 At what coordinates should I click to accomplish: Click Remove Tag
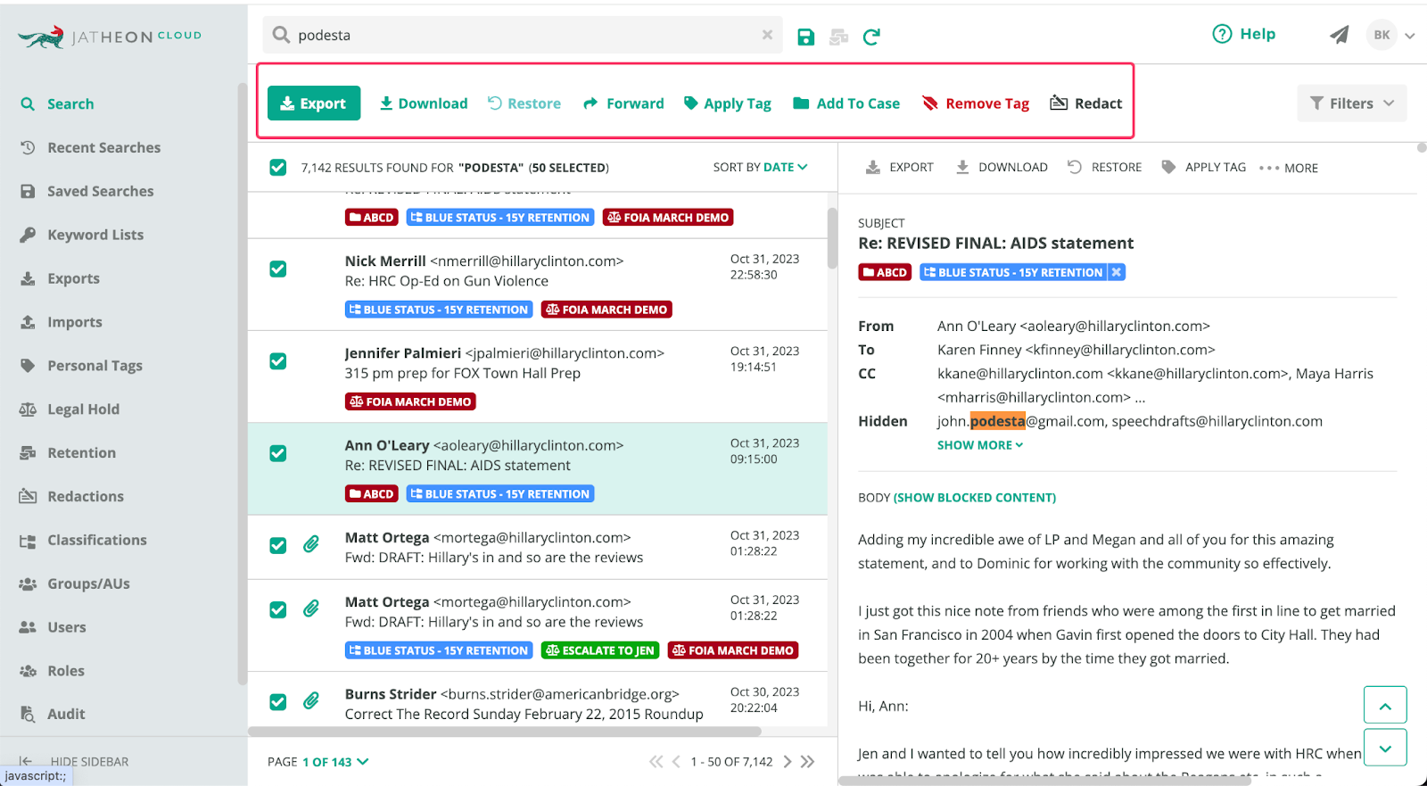976,103
